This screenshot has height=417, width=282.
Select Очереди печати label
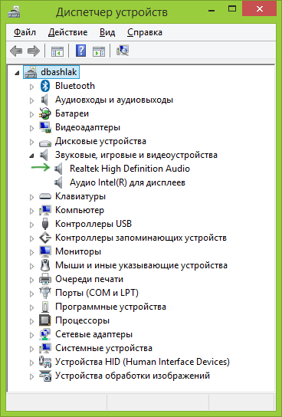[x=89, y=279]
